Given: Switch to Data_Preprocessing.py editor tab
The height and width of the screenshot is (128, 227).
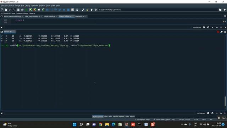Looking at the screenshot, I should click(32, 16).
